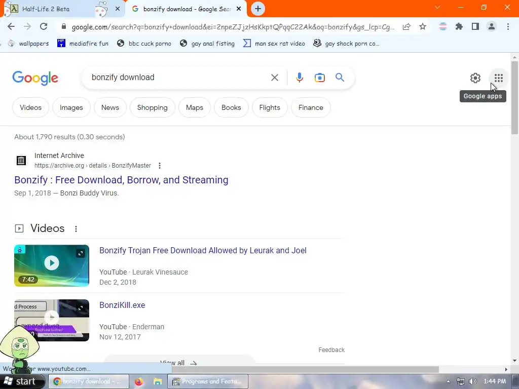Close the Half-Life 2 Beta tab
The height and width of the screenshot is (389, 519).
click(x=118, y=9)
